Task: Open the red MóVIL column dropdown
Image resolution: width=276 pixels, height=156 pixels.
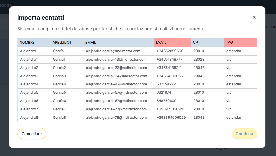Action: tap(163, 43)
